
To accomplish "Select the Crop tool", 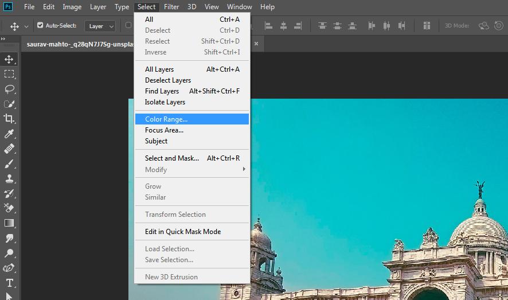I will pos(9,119).
